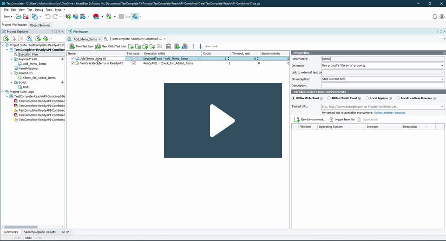Toggle Test case checkbox for Verify Added Items
The image size is (446, 241).
point(134,63)
